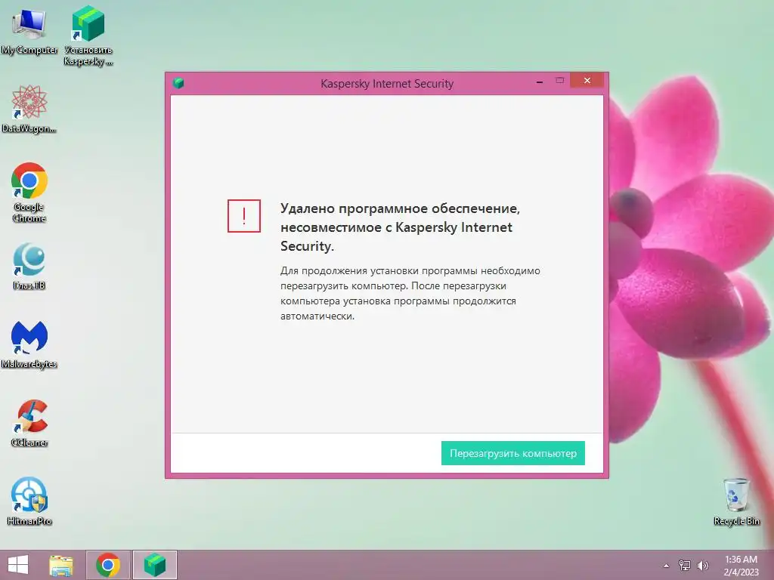Click the Перезагрузить компьютер button
The image size is (774, 580).
pyautogui.click(x=513, y=453)
